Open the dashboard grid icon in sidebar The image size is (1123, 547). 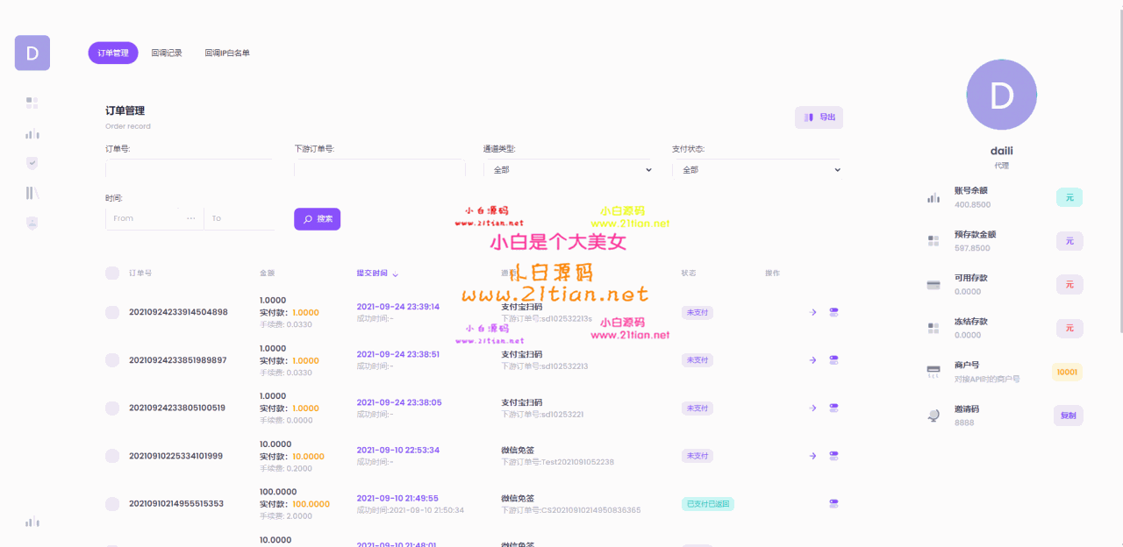pos(32,103)
